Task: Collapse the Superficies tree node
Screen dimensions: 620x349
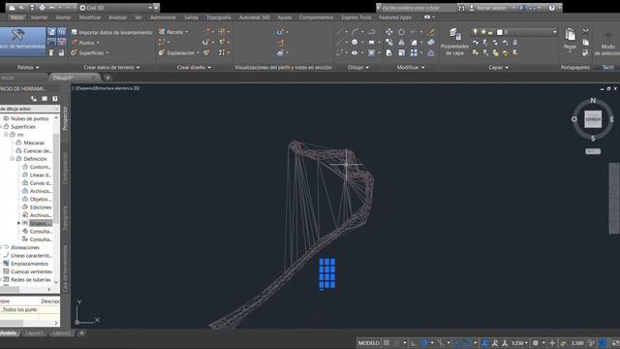Action: tap(1, 127)
